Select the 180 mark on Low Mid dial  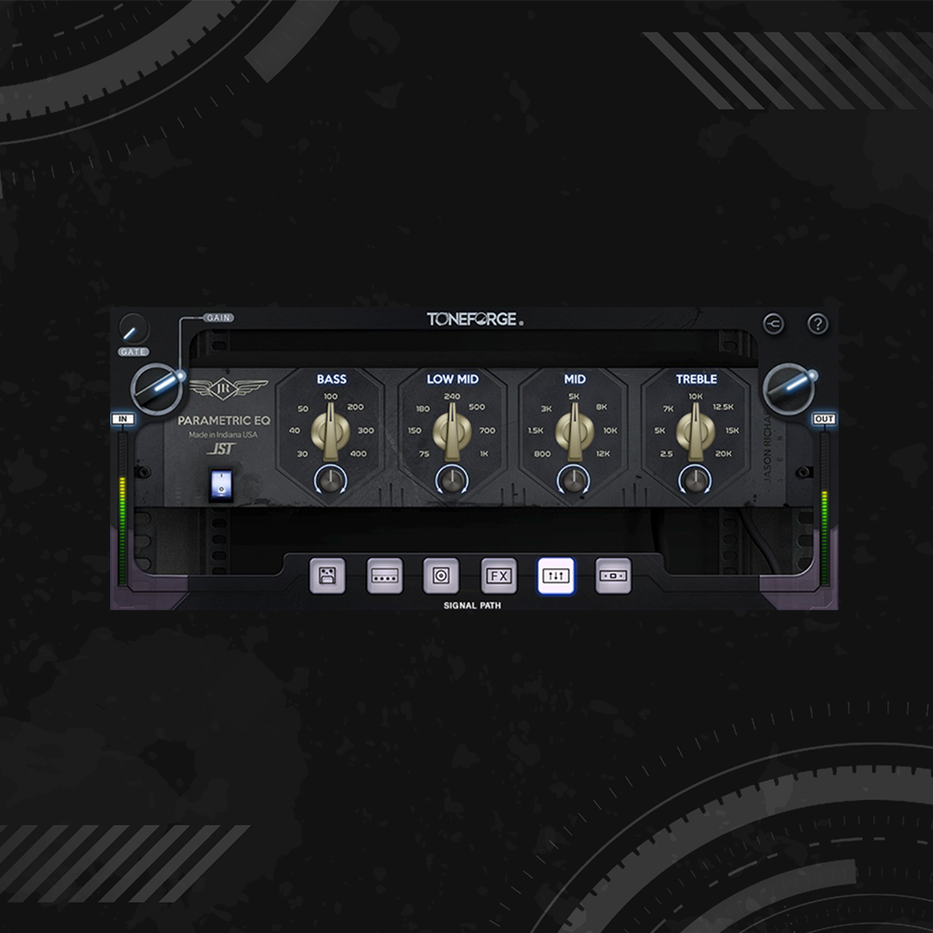point(423,409)
